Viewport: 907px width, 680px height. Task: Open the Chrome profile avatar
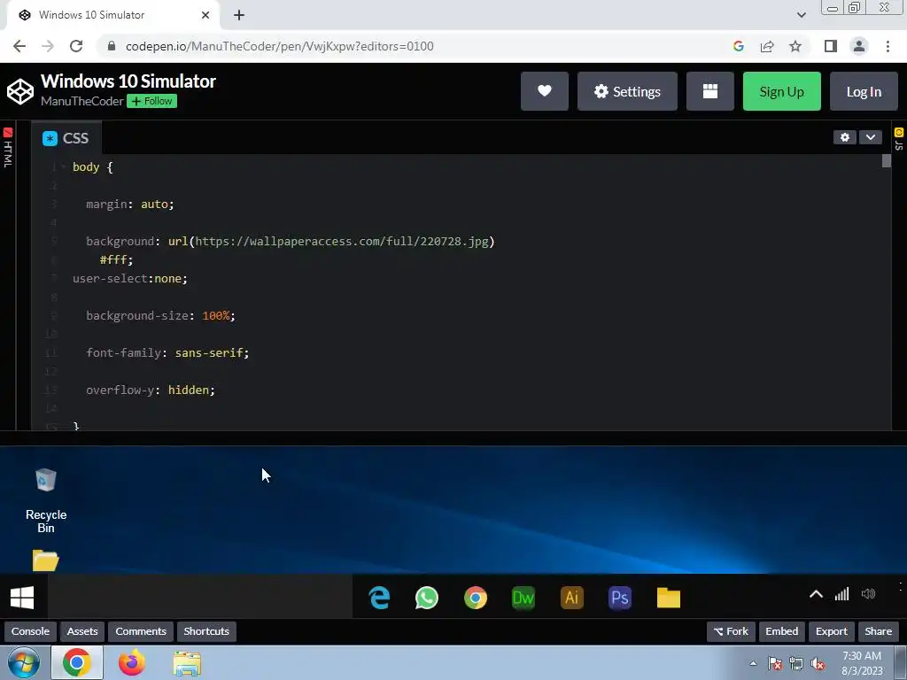point(859,46)
